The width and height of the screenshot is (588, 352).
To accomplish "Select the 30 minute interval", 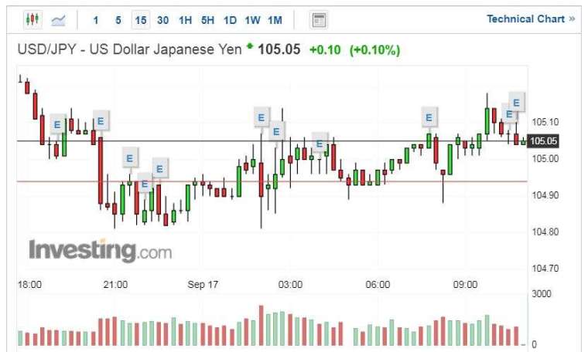I will click(x=162, y=20).
